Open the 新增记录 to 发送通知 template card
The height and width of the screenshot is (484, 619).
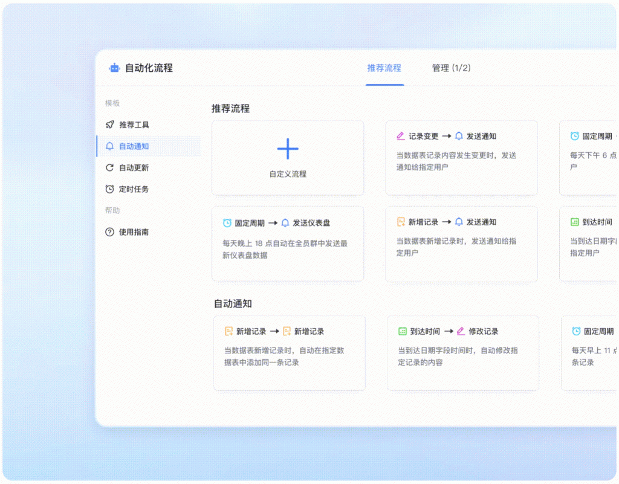461,244
